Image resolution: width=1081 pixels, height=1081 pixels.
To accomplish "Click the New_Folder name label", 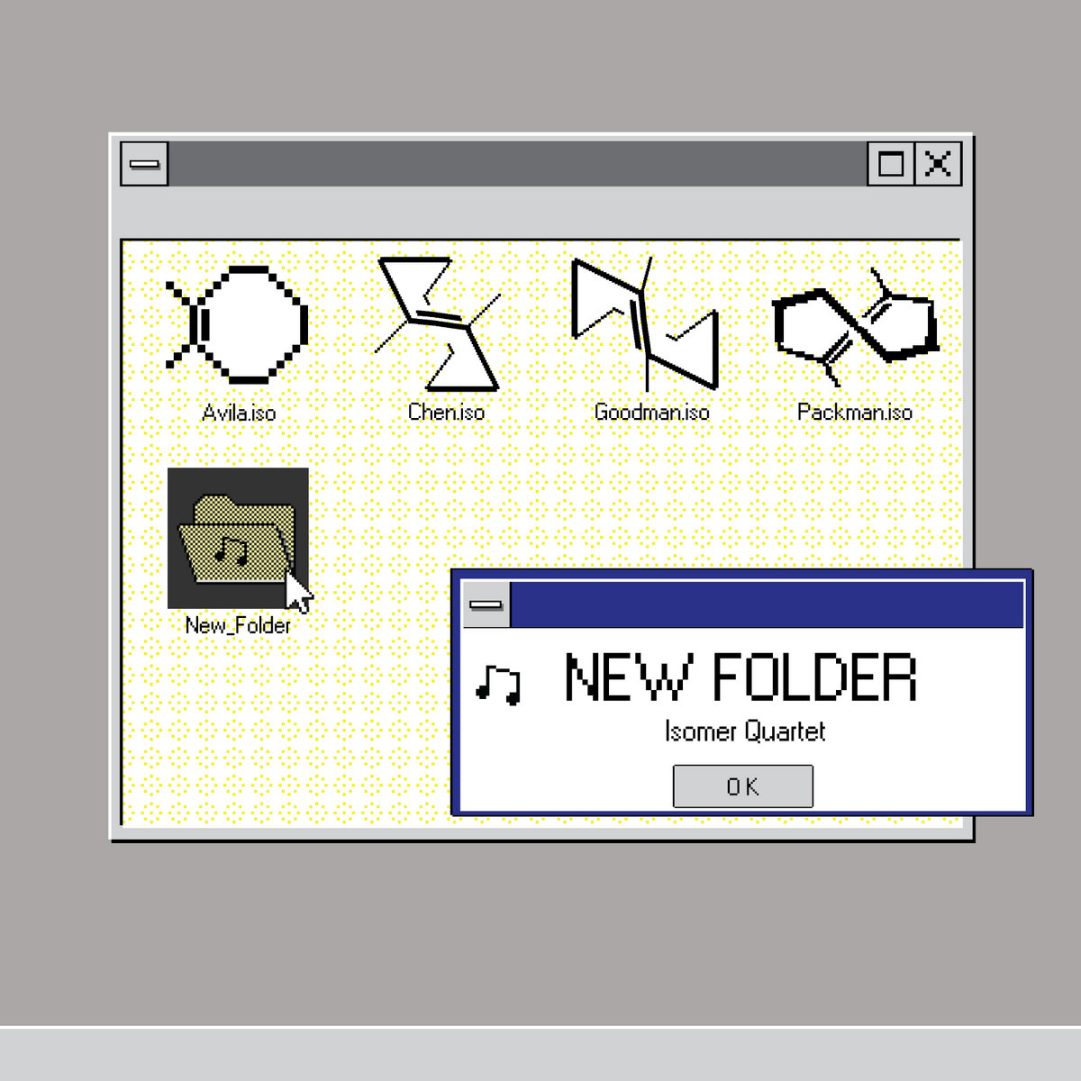I will tap(238, 625).
